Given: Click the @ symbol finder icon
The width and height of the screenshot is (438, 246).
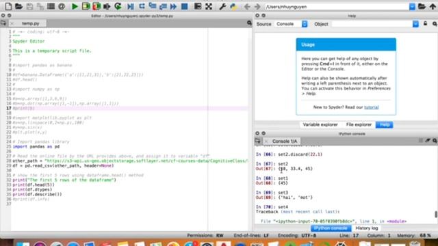Looking at the screenshot, I should [x=62, y=6].
